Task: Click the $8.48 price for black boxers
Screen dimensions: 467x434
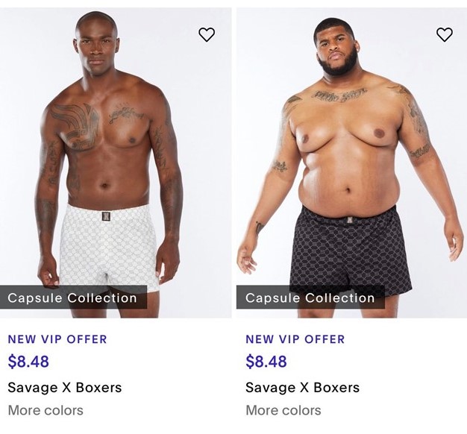Action: pyautogui.click(x=266, y=362)
